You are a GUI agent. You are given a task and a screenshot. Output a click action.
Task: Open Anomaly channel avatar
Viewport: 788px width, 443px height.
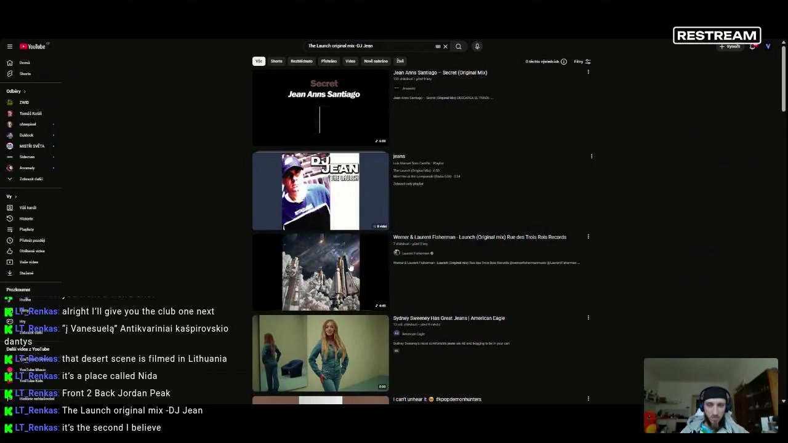[9, 168]
